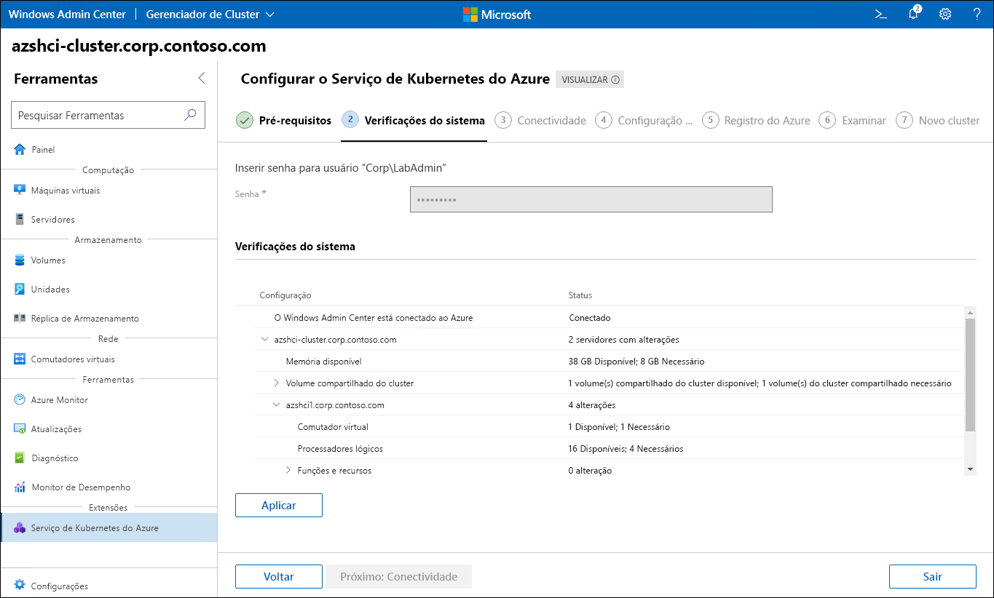Image resolution: width=994 pixels, height=598 pixels.
Task: Click 38 GB Disponível; 8 GB Necessário text
Action: (636, 361)
